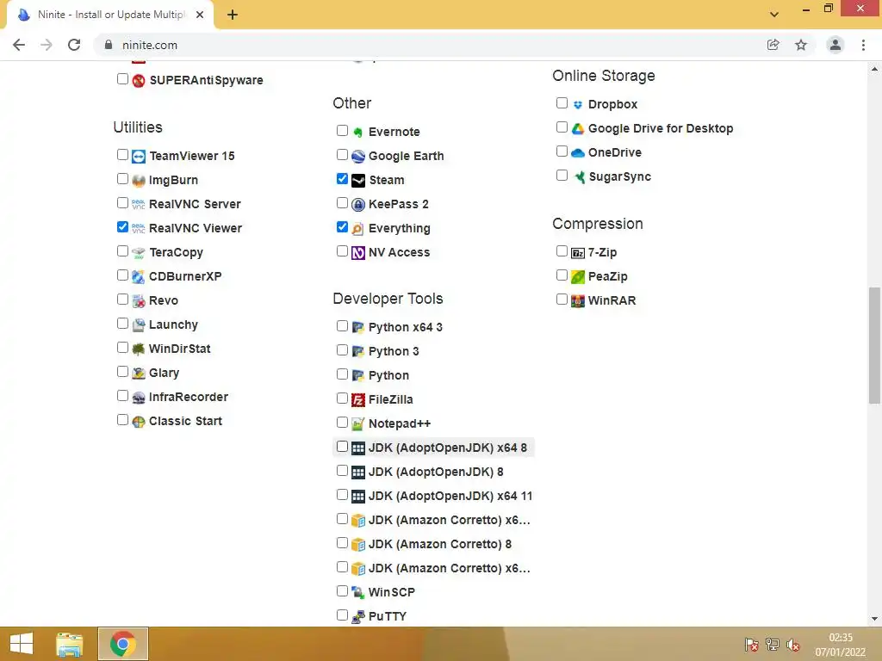Enable the Revo checkbox
Image resolution: width=882 pixels, height=661 pixels.
point(122,299)
